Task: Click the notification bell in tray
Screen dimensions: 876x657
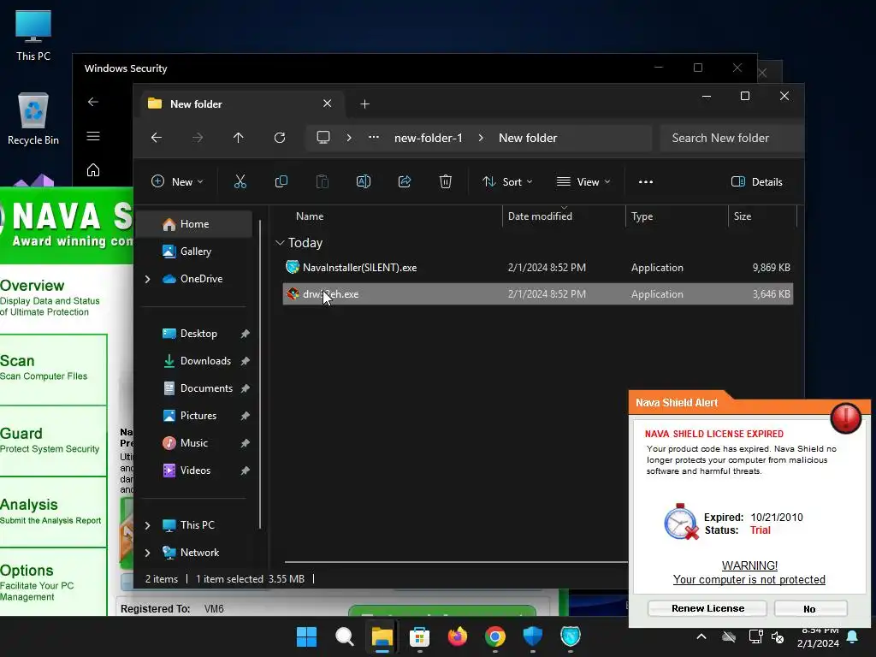Action: [853, 636]
